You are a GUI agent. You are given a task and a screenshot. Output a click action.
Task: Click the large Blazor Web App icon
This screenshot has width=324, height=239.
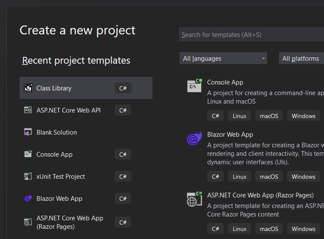coord(194,138)
